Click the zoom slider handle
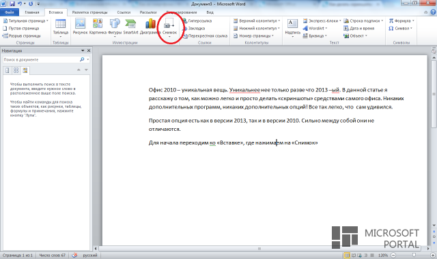 tap(414, 255)
